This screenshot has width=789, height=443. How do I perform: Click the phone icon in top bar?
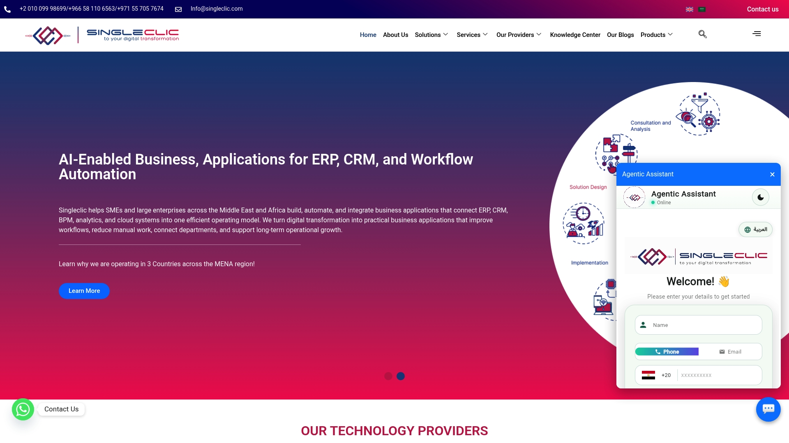tap(7, 9)
